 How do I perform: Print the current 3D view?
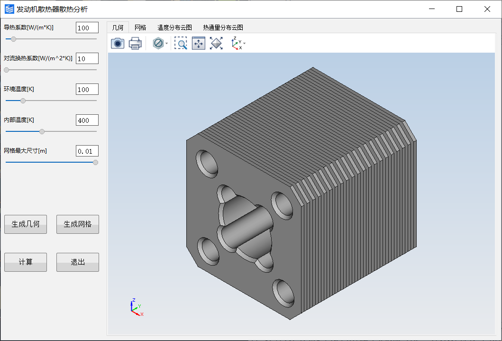coord(135,43)
